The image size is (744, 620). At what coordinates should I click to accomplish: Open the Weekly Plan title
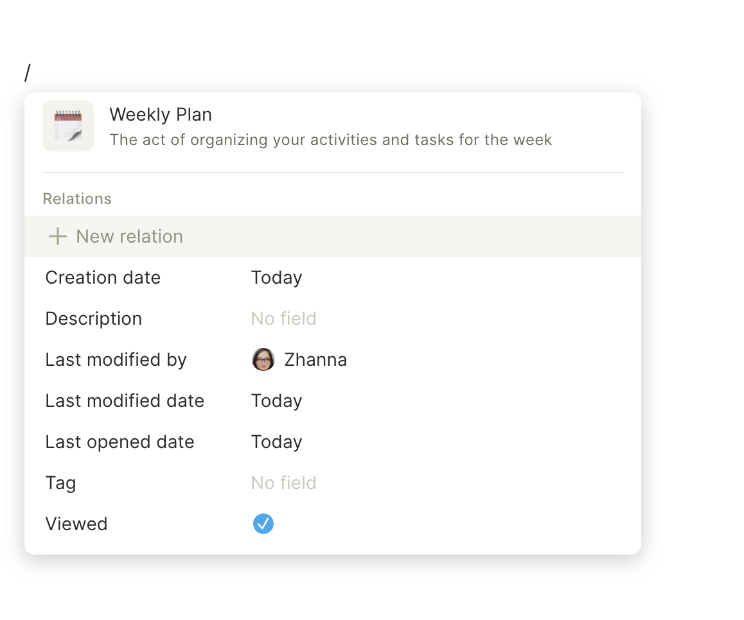tap(161, 115)
